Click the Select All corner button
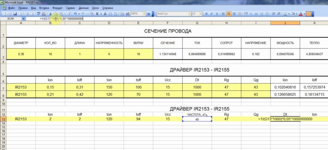Image resolution: width=328 pixels, height=150 pixels. coord(3,23)
